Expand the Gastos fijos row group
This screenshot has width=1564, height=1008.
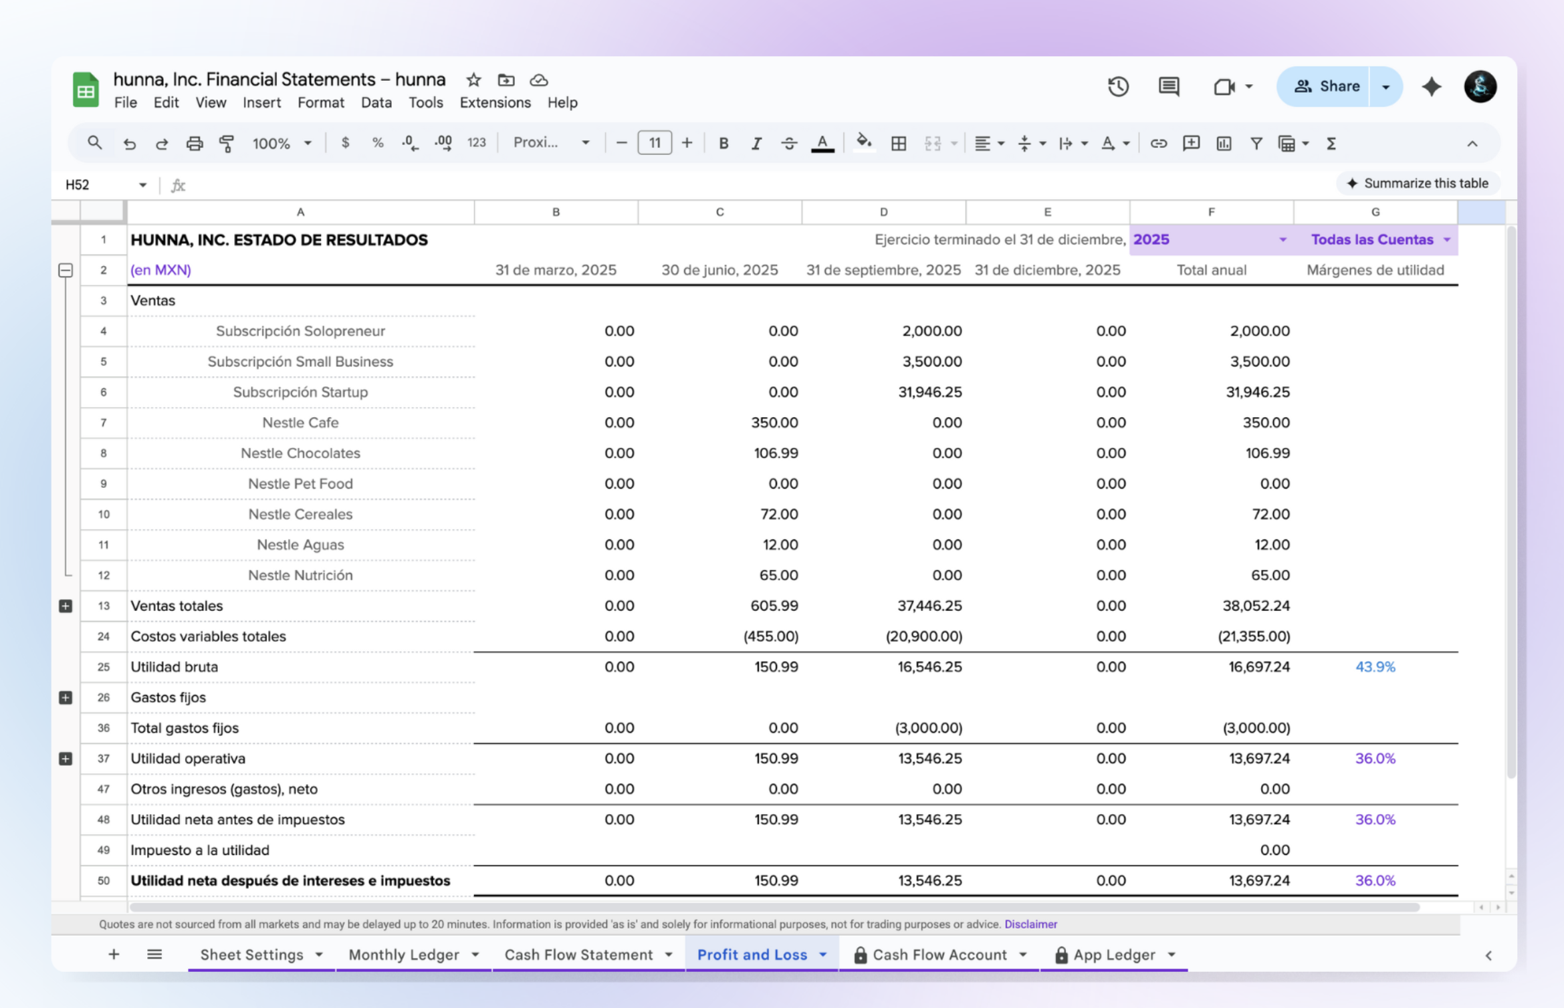[x=66, y=698]
